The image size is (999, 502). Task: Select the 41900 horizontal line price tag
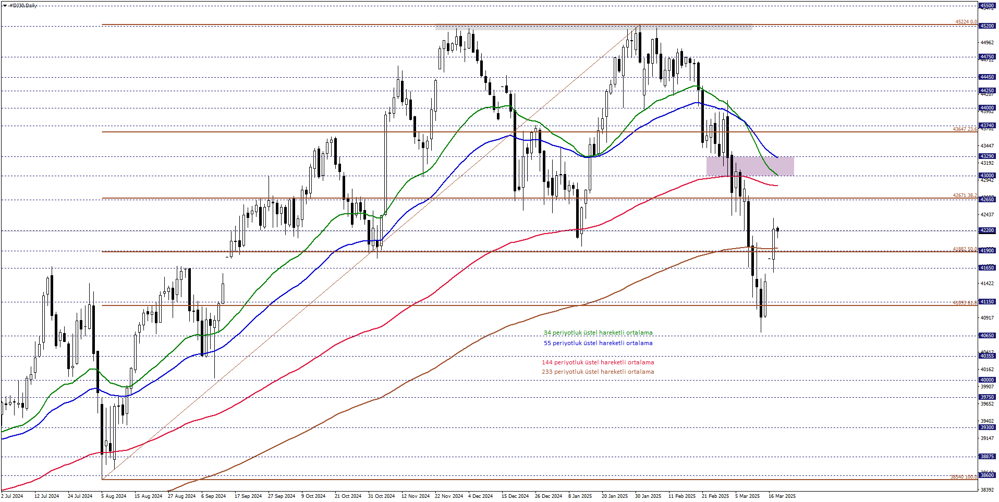point(988,251)
